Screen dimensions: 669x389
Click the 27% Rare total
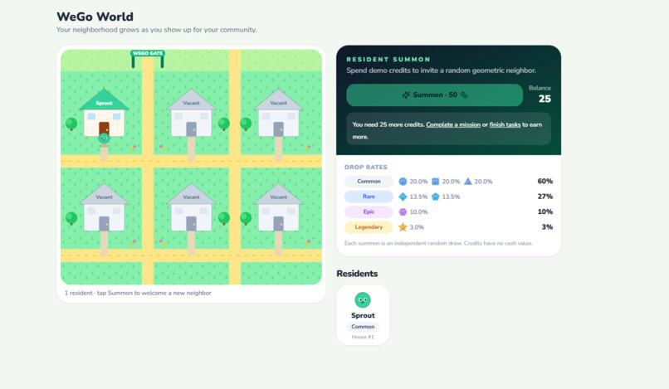tap(544, 197)
